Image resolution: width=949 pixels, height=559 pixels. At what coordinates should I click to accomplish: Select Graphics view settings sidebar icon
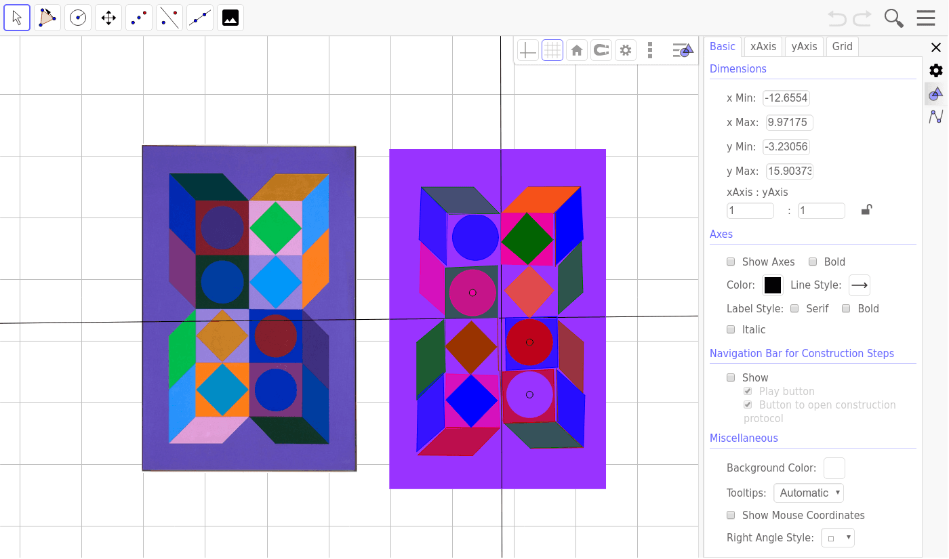(x=936, y=94)
